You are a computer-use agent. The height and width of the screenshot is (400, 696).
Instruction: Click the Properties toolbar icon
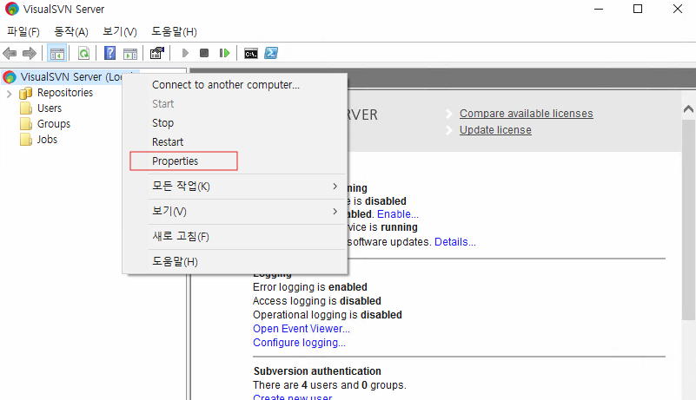[156, 53]
